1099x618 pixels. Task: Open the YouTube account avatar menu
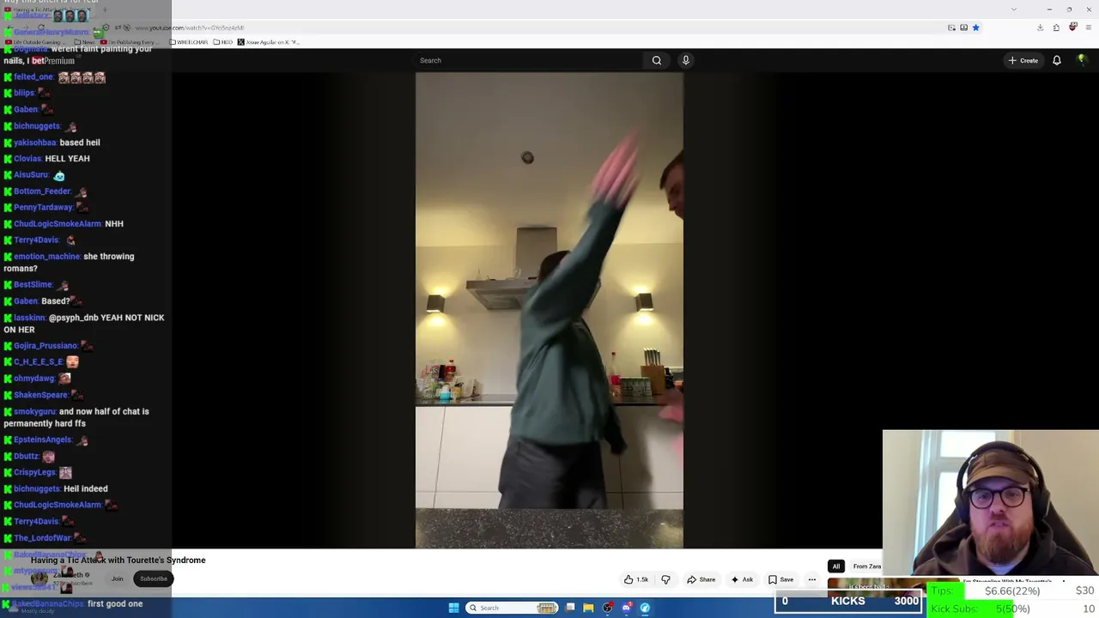(x=1082, y=60)
